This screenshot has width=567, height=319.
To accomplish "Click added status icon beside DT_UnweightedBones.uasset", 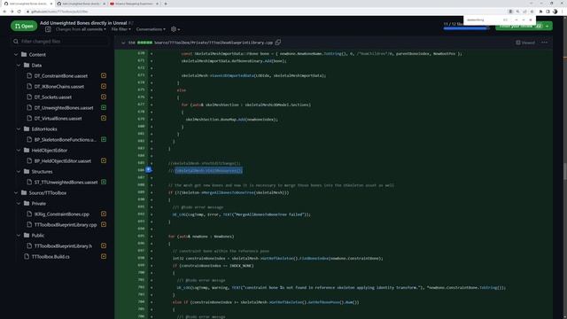I will coord(104,107).
